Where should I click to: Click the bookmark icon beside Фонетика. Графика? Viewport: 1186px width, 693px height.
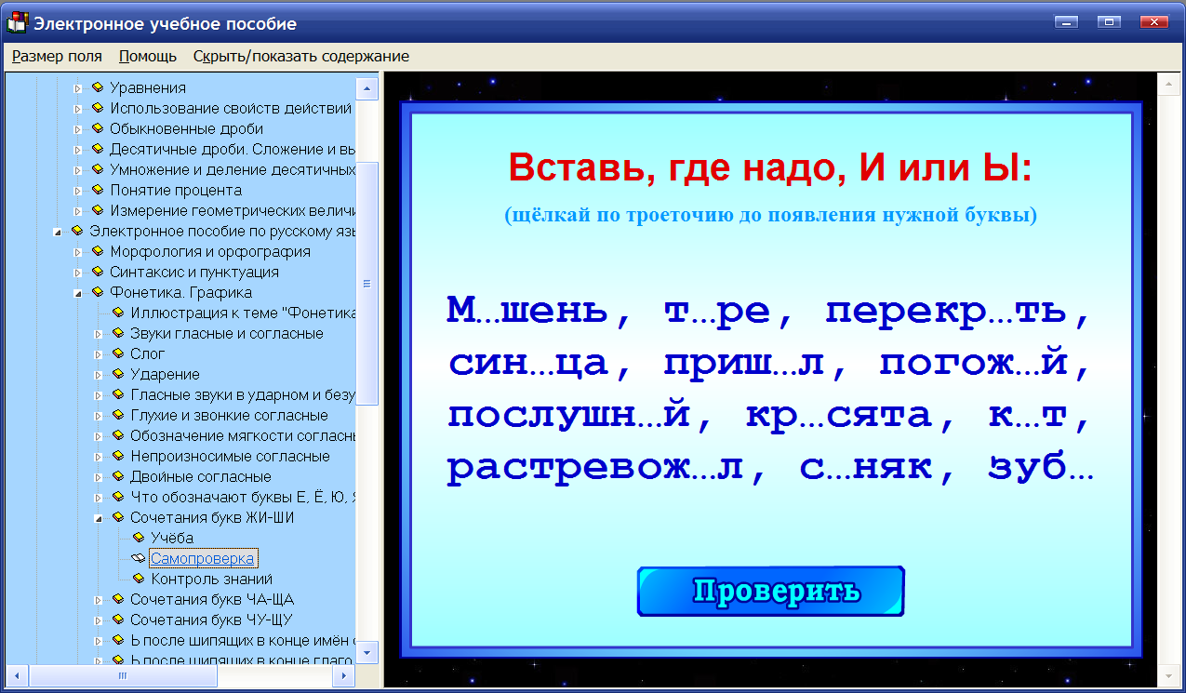pos(99,292)
